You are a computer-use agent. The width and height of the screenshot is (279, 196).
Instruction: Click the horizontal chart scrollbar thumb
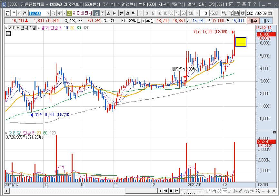142,191
